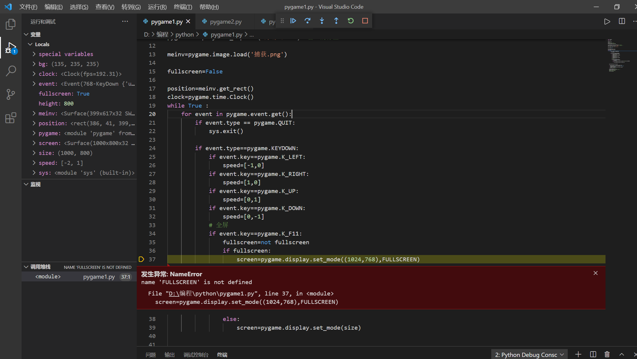The height and width of the screenshot is (359, 637).
Task: Open the 查看(V) menu
Action: pos(105,7)
